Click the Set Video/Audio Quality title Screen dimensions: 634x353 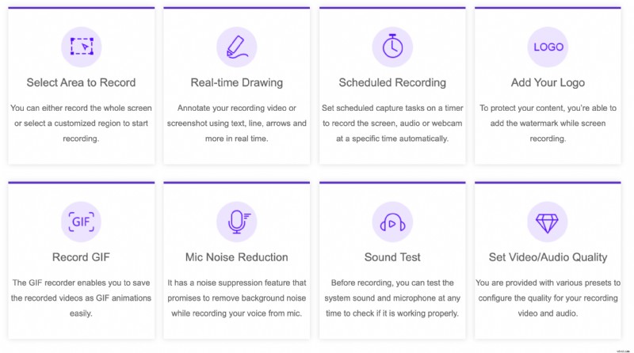548,257
